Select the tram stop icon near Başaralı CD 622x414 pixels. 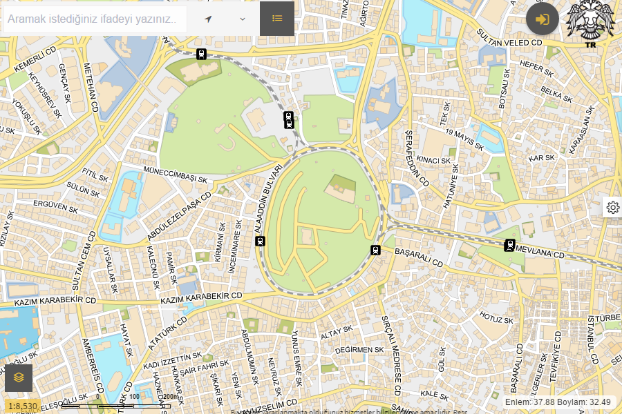tap(376, 250)
